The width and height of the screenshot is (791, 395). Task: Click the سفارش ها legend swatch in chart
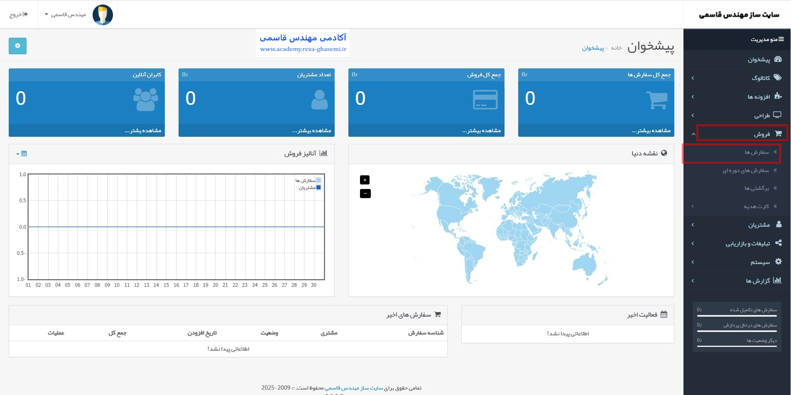pyautogui.click(x=318, y=180)
